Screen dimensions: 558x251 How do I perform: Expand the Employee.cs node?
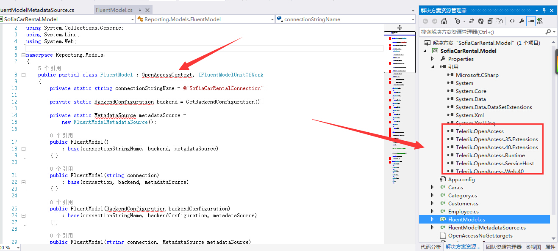[433, 211]
